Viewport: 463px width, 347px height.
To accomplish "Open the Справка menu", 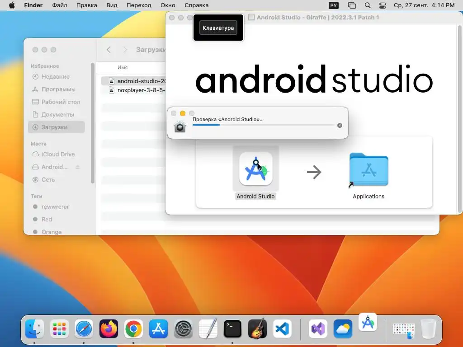I will (196, 5).
